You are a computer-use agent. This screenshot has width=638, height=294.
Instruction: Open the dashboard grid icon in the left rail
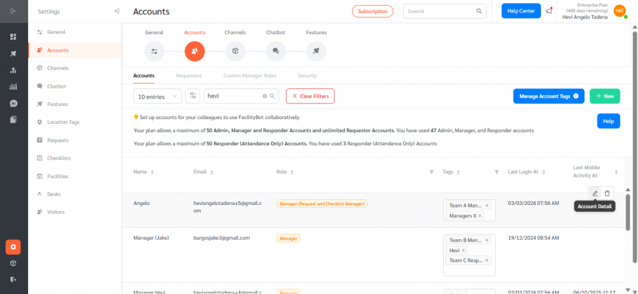point(13,37)
